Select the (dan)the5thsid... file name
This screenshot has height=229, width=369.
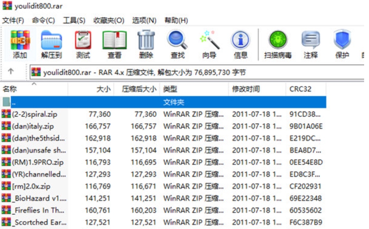point(38,138)
